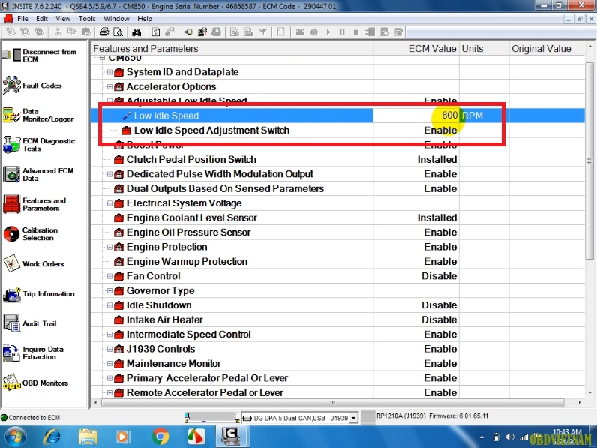597x448 pixels.
Task: Click the Features and Parameters column header
Action: 232,48
